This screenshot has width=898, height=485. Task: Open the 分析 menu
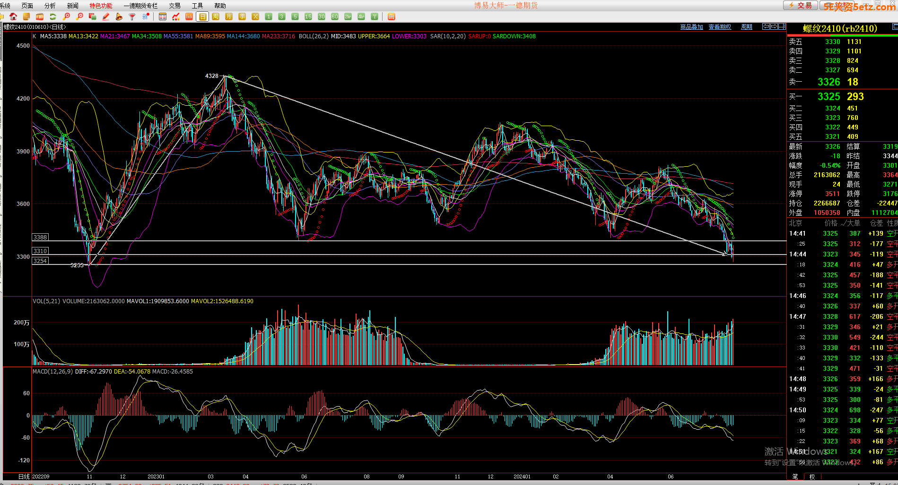[x=50, y=6]
